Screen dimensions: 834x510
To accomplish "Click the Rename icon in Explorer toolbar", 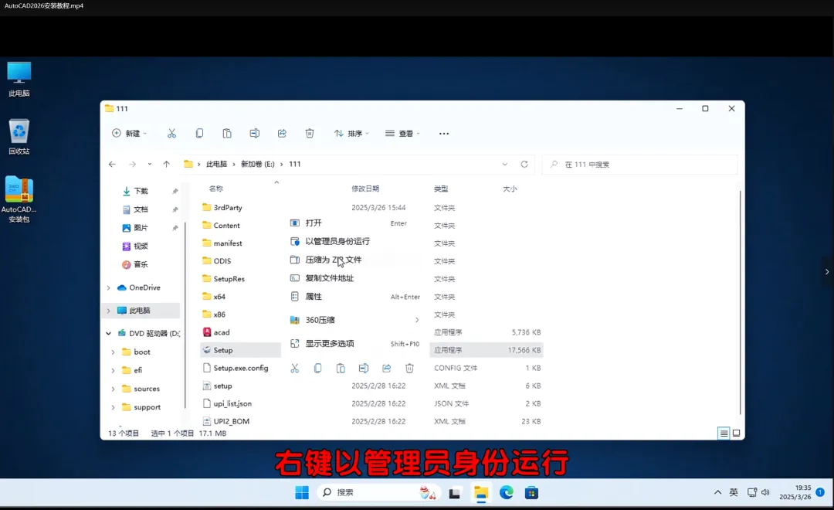I will click(255, 133).
